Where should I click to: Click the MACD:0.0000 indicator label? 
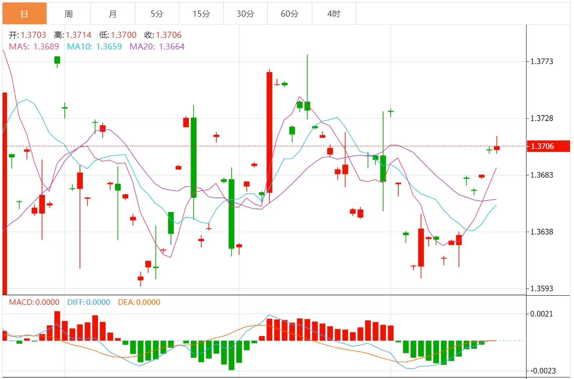click(x=34, y=302)
